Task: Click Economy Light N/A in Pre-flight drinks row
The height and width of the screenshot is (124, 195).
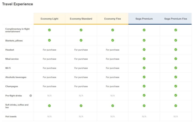Action: point(49,96)
